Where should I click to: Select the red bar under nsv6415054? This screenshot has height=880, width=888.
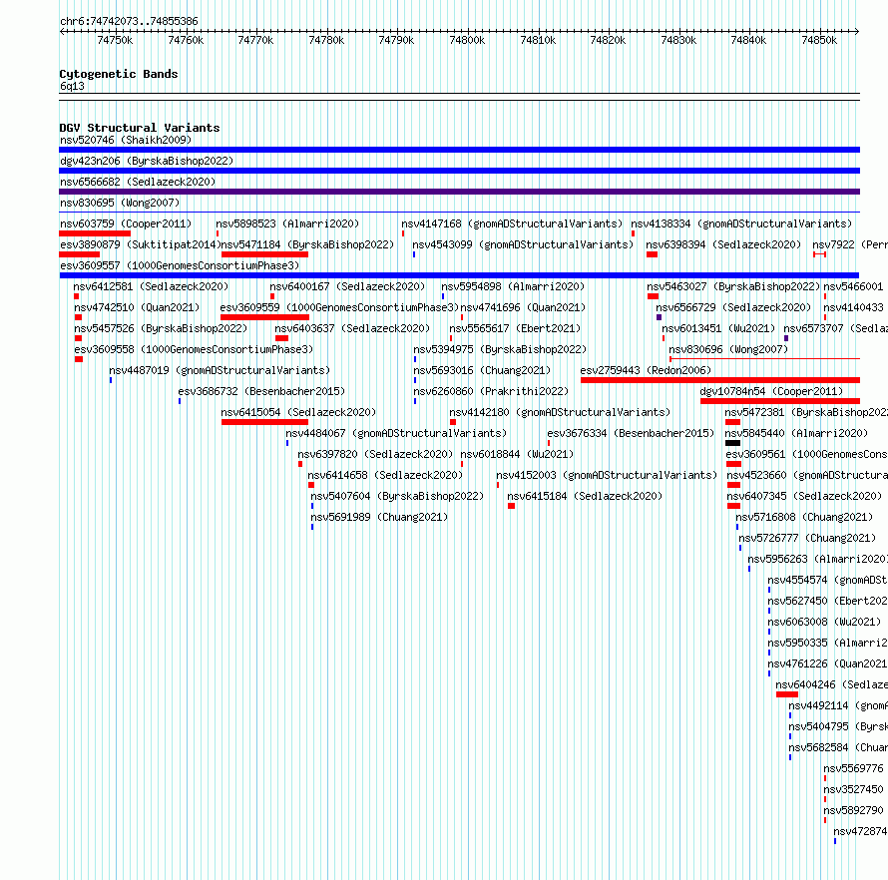[x=264, y=422]
